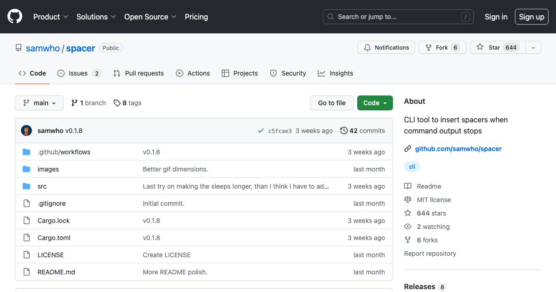Click the file icon beside README.md
This screenshot has height=292, width=556.
click(x=26, y=272)
